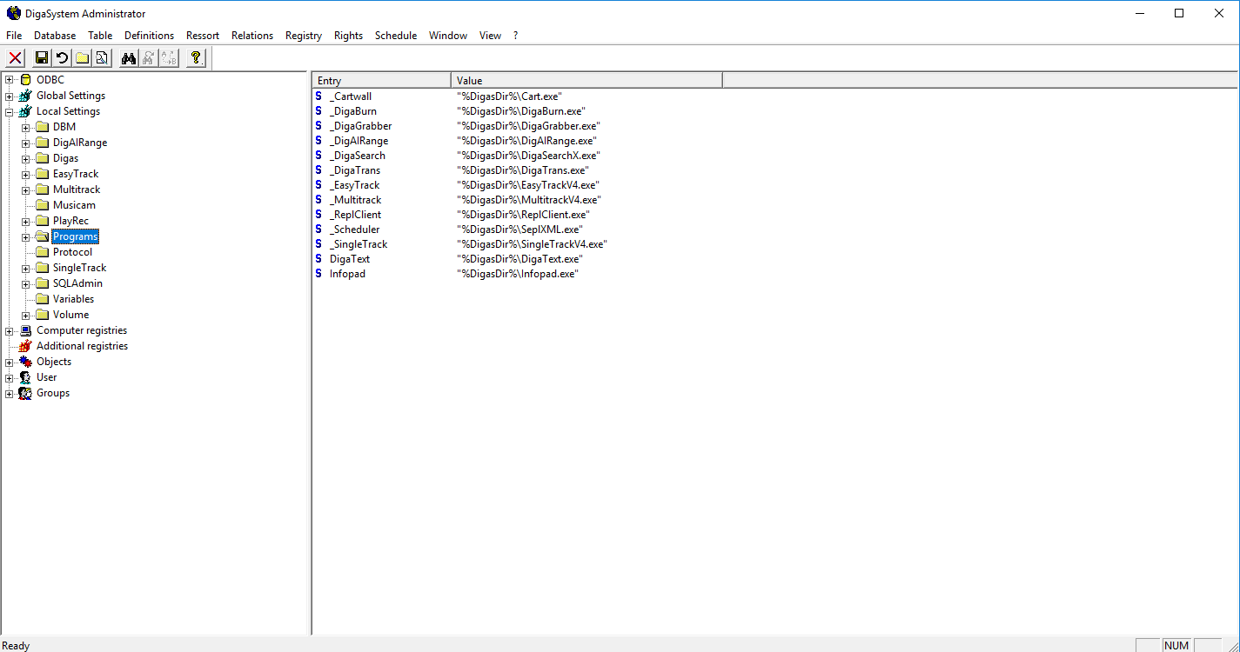Screen dimensions: 1240x652
Task: Select the Infopad entry in list
Action: [x=347, y=274]
